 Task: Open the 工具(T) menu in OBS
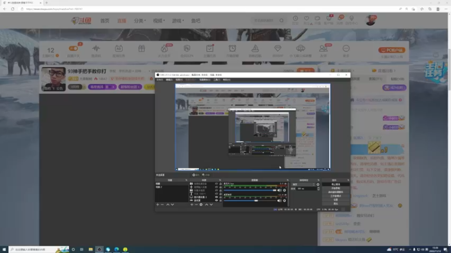217,80
